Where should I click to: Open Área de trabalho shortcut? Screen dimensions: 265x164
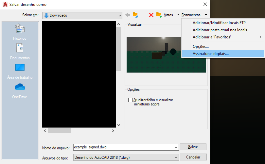[20, 71]
